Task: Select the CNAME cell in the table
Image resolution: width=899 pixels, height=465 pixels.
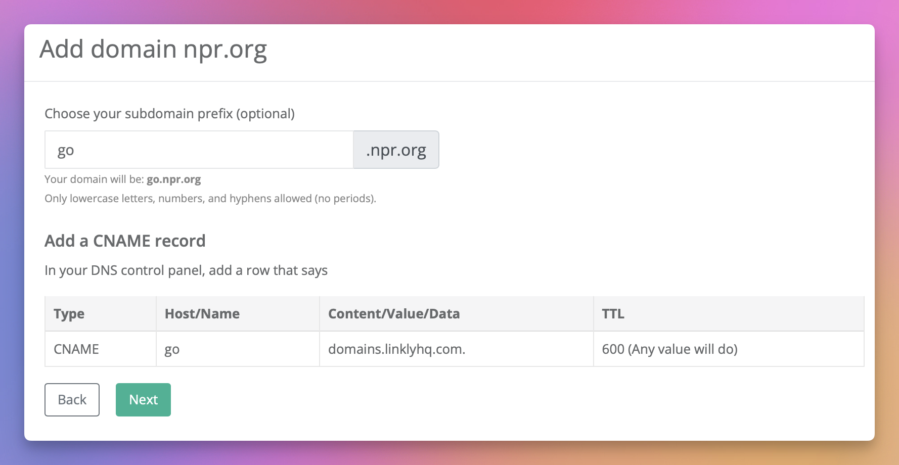Action: [76, 349]
